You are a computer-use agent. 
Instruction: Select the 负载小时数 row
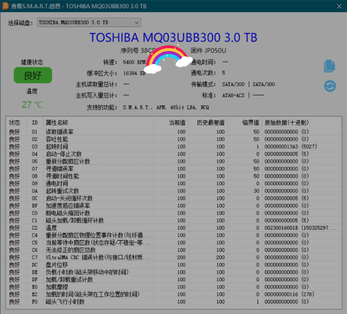(173, 272)
